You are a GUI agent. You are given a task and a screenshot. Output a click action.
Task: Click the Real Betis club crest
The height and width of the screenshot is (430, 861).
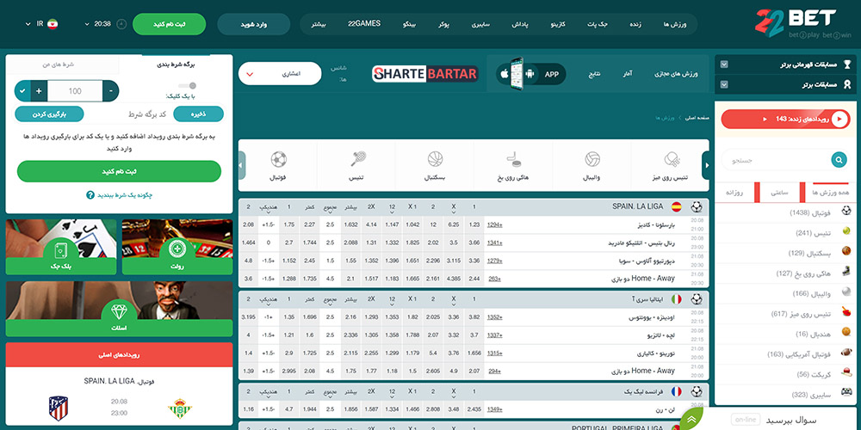click(180, 408)
